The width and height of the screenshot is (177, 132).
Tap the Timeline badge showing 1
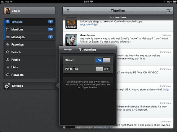[50, 22]
